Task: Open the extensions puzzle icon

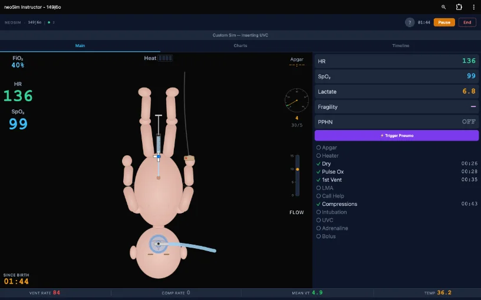Action: click(459, 7)
